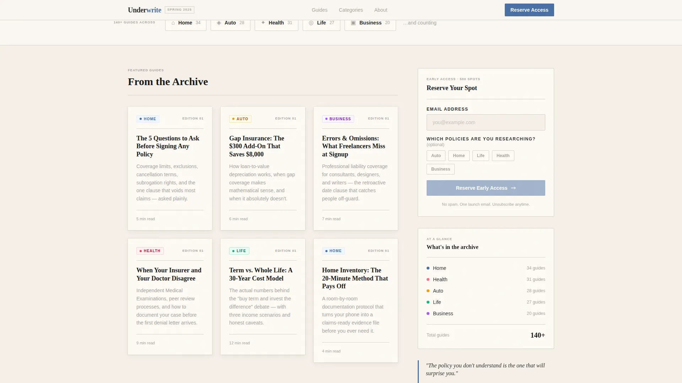Click '7 min read' on Business card
682x383 pixels.
[x=331, y=219]
